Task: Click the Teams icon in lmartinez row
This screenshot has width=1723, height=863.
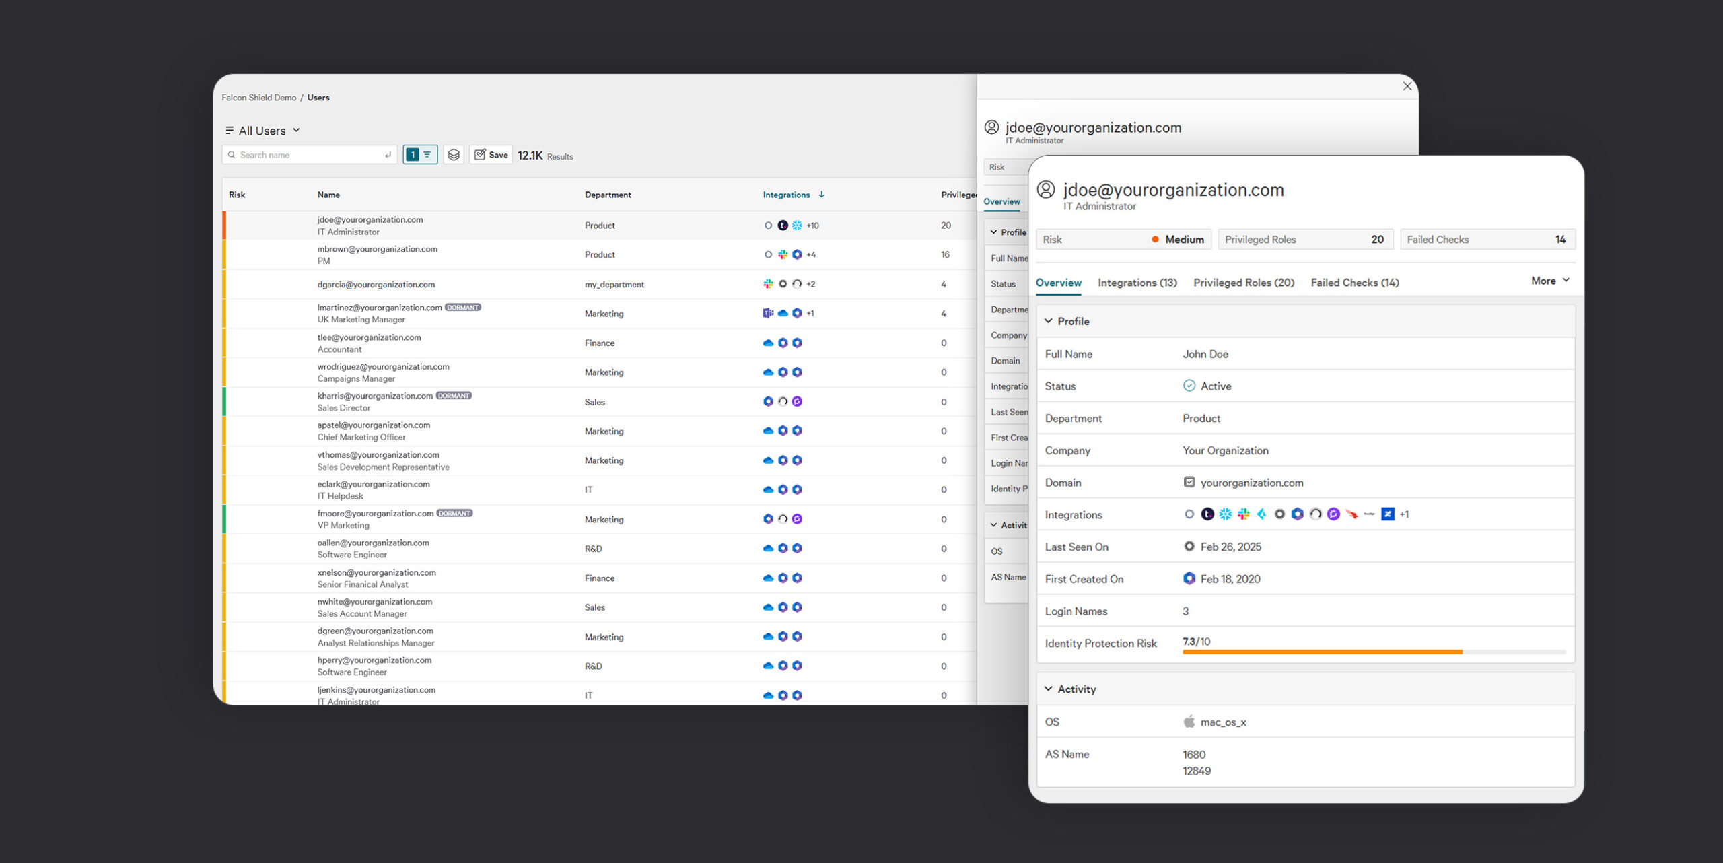Action: pyautogui.click(x=768, y=313)
